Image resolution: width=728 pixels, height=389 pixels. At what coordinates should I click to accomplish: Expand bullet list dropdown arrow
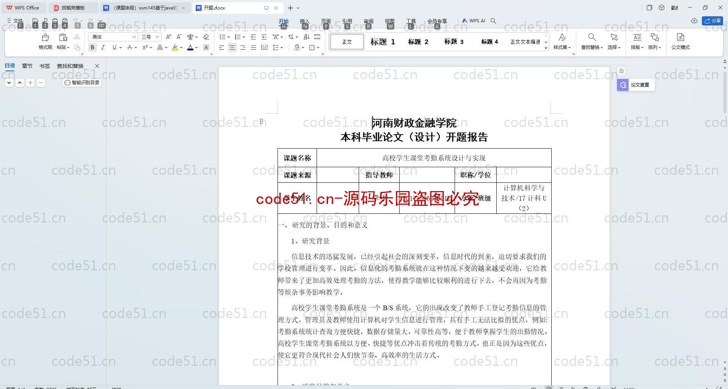click(229, 37)
